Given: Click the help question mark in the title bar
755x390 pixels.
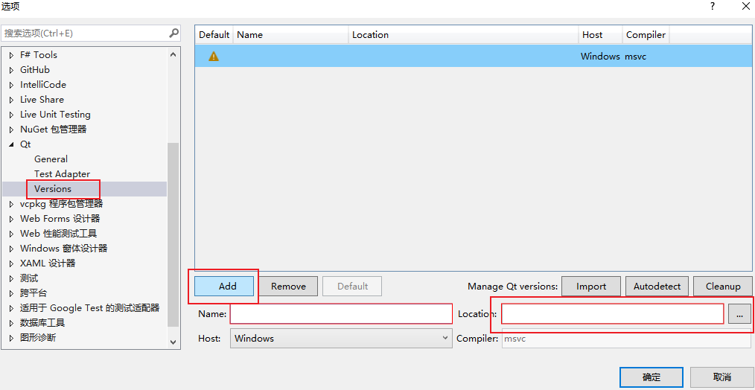Looking at the screenshot, I should click(x=712, y=6).
